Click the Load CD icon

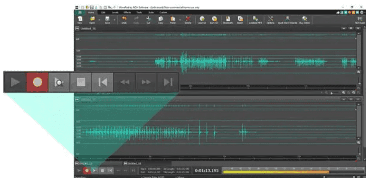202,20
